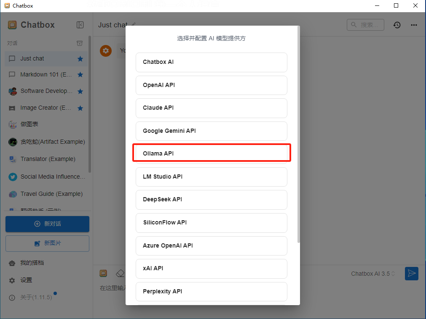
Task: Click the 设置 gear icon
Action: pos(12,280)
